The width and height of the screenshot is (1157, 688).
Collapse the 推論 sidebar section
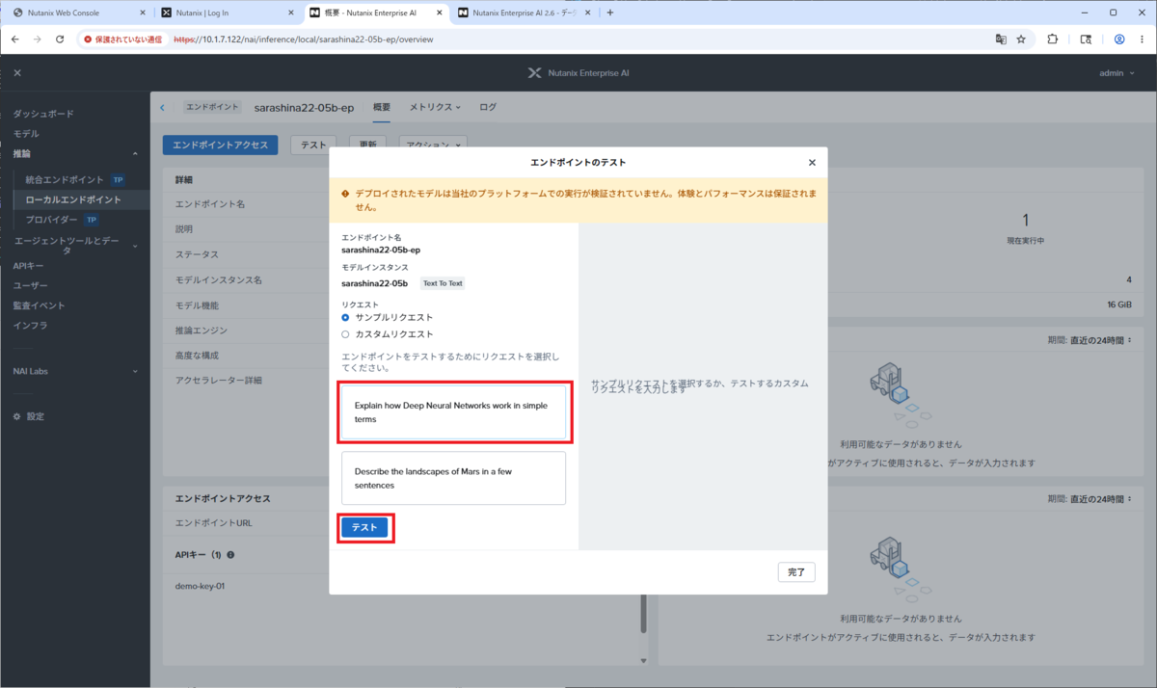coord(135,154)
